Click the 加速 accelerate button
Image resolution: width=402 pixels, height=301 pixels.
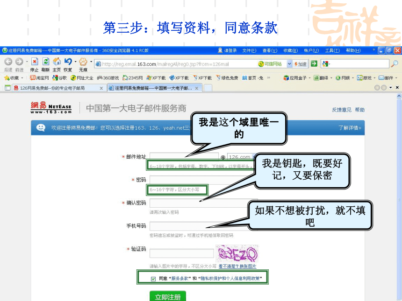click(301, 64)
